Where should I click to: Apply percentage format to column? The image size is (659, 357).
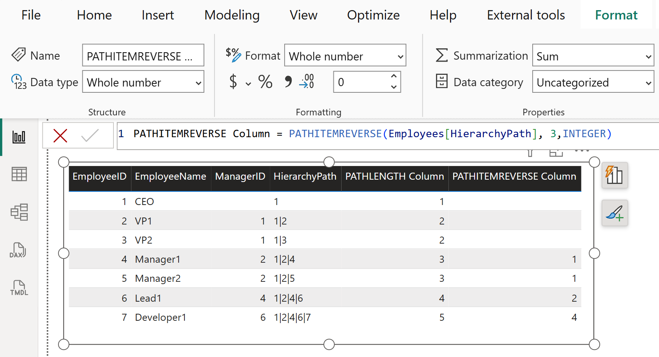265,82
